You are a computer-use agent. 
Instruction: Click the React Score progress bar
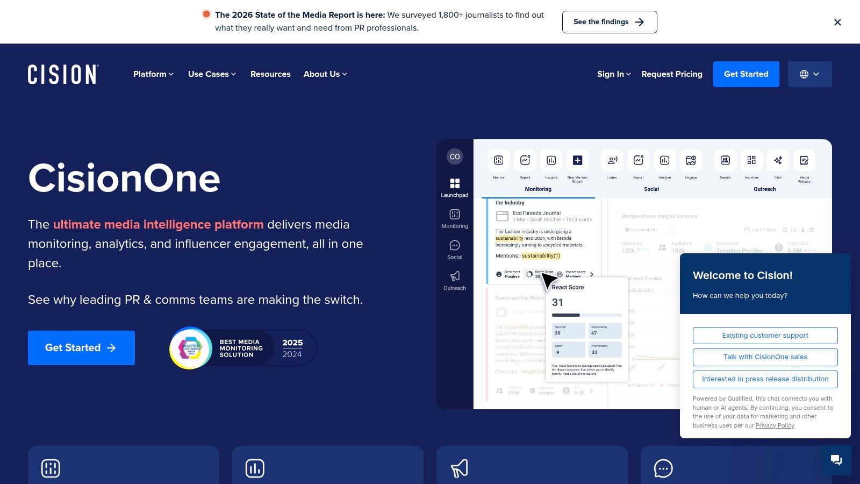click(587, 315)
